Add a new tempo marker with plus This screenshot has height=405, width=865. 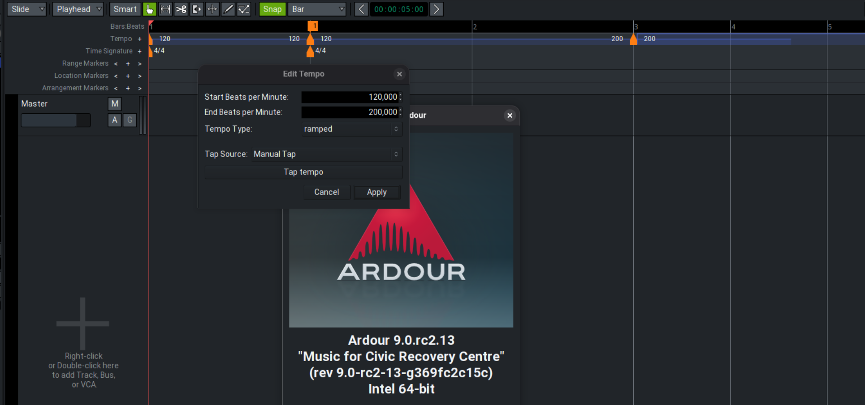140,39
